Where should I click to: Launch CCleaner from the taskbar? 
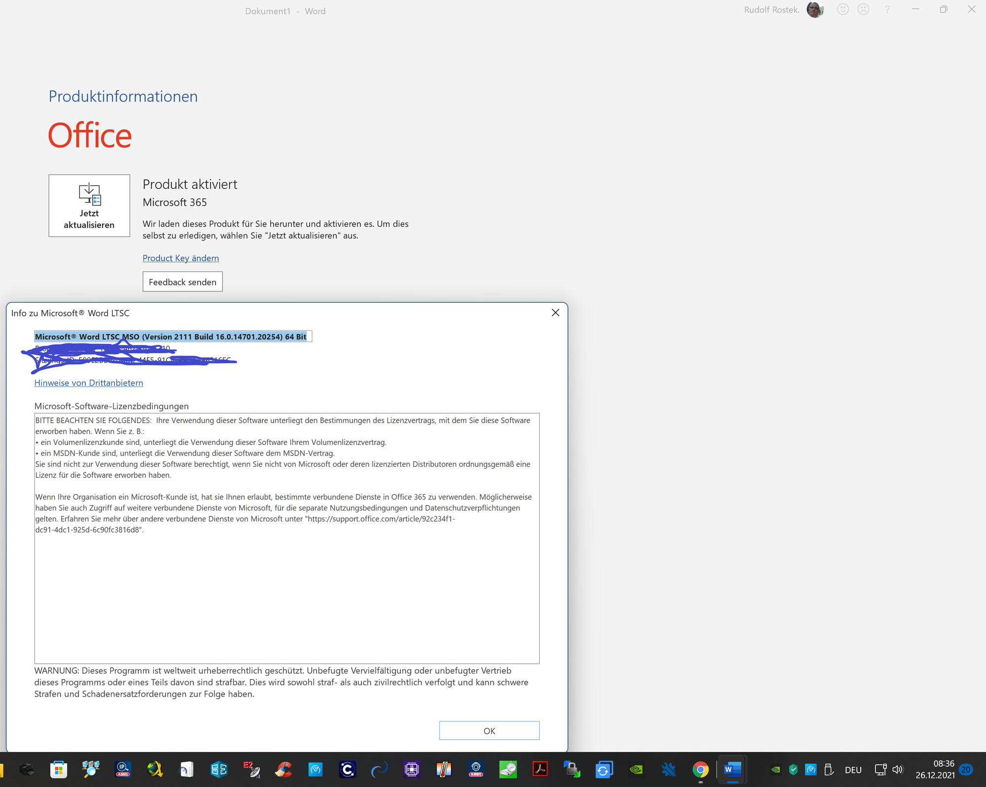click(283, 770)
